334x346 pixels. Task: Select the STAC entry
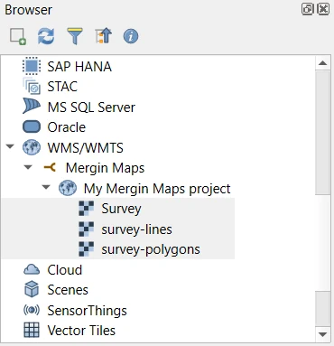pos(62,87)
